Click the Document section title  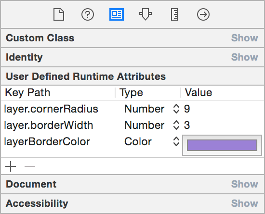(31, 184)
